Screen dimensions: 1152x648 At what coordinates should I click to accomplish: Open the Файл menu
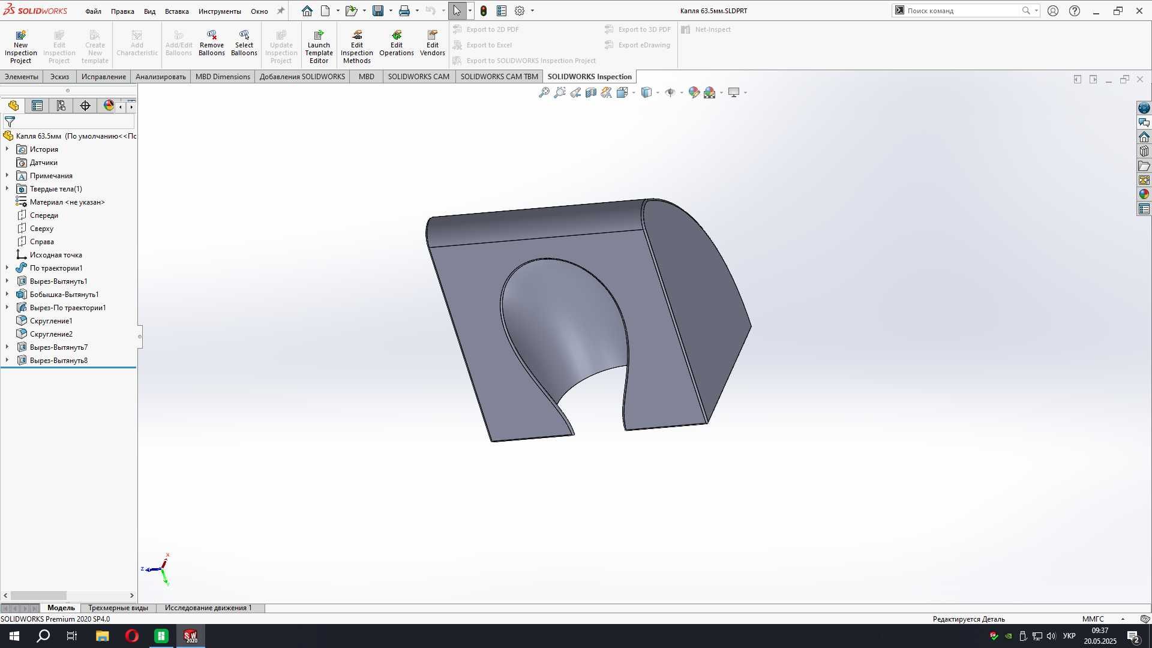pyautogui.click(x=93, y=11)
